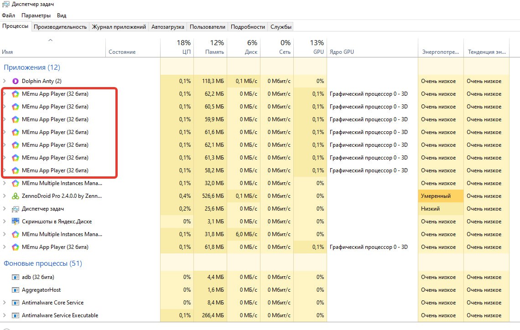Switch to the Службы tab

point(281,27)
